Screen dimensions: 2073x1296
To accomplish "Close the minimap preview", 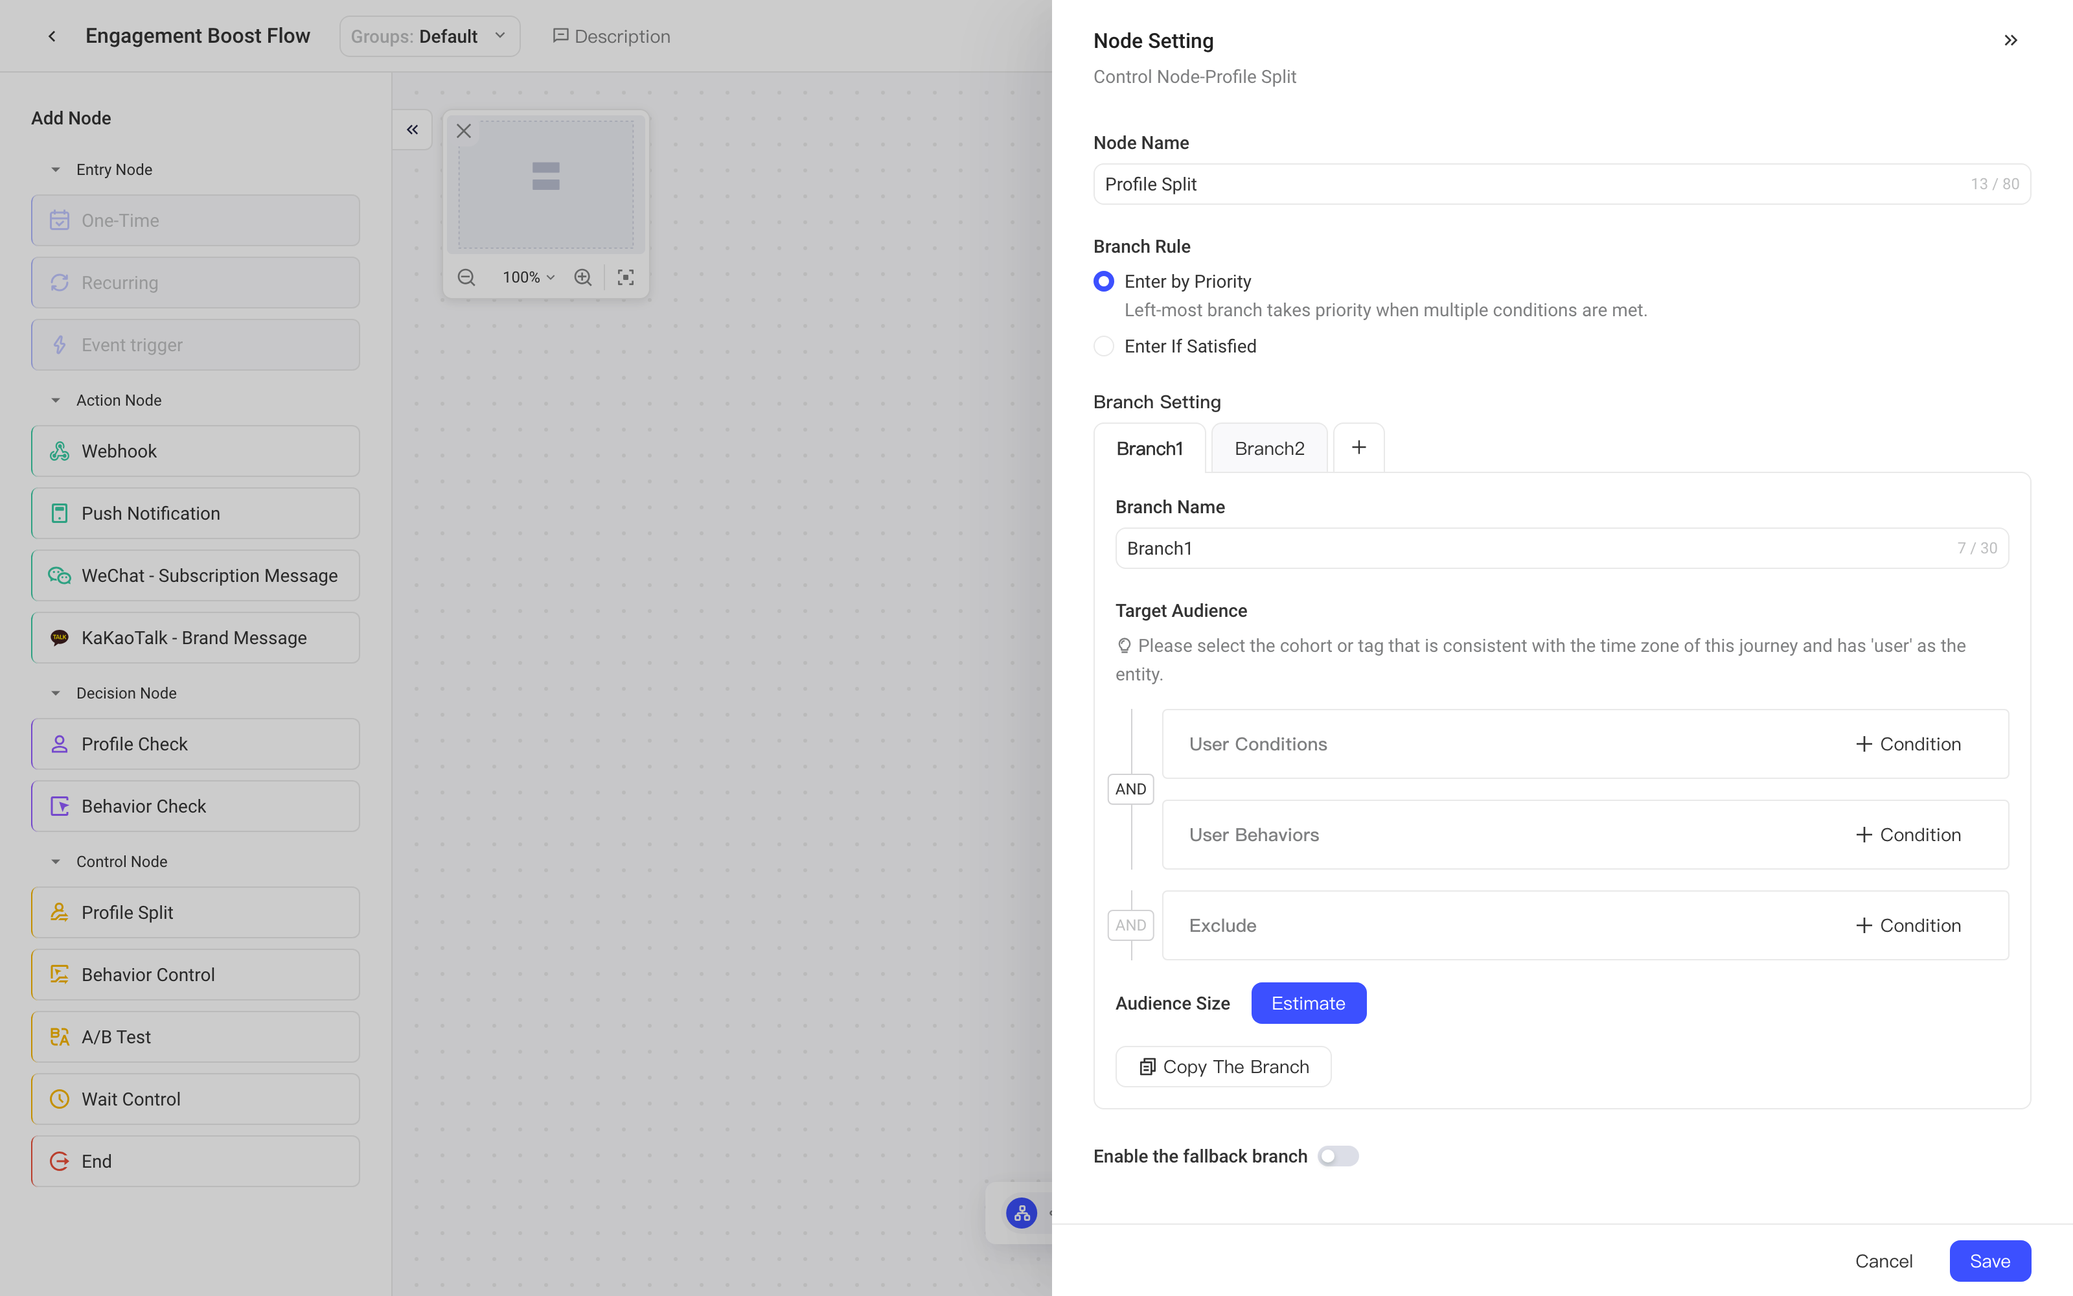I will (463, 131).
